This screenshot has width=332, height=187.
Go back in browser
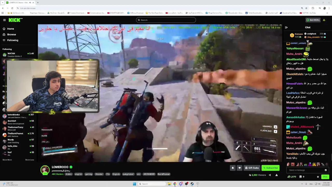tap(3, 8)
